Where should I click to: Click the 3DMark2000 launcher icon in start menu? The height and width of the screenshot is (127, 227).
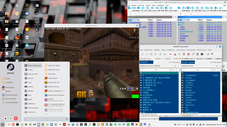(46, 78)
